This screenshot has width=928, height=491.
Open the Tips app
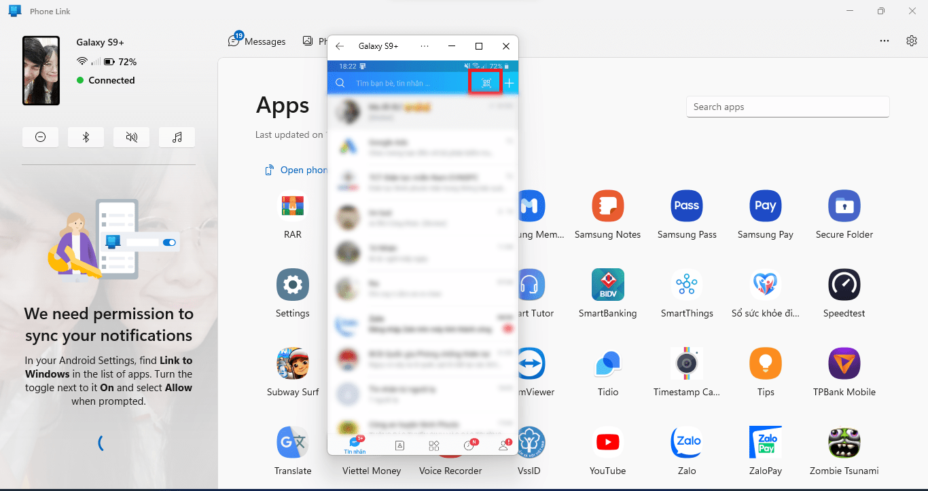coord(766,363)
